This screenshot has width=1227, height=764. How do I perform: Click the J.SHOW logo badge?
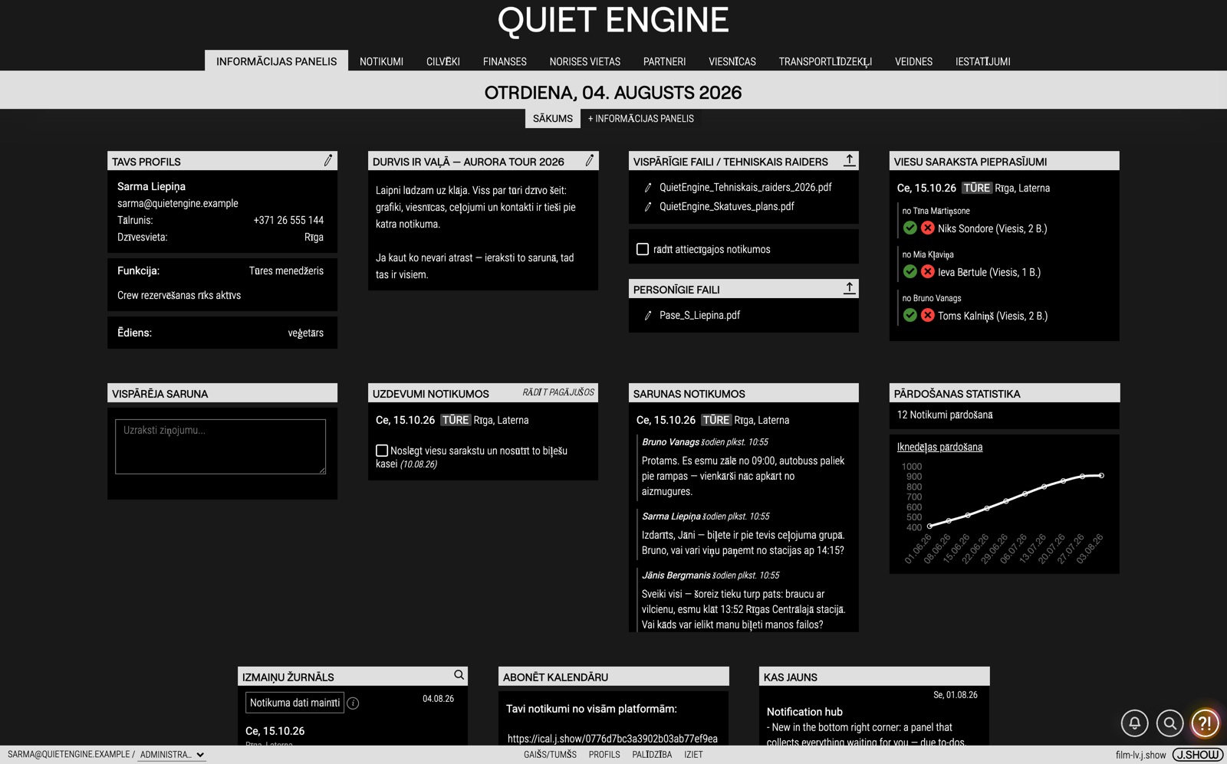click(1198, 755)
